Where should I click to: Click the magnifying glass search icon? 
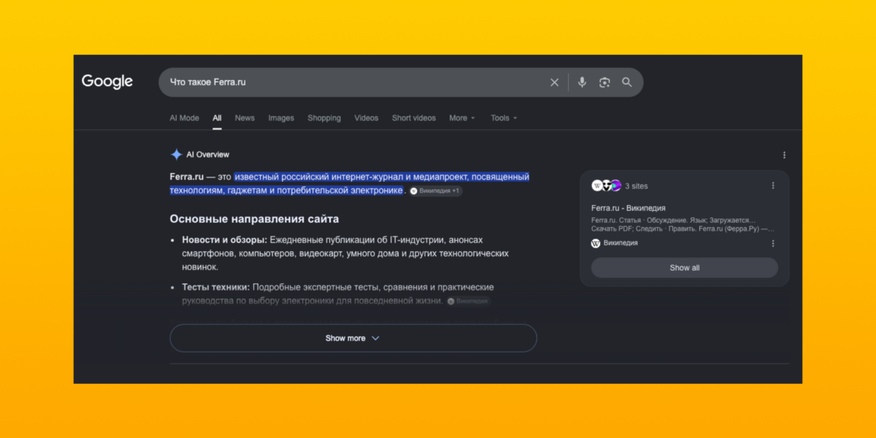(627, 82)
